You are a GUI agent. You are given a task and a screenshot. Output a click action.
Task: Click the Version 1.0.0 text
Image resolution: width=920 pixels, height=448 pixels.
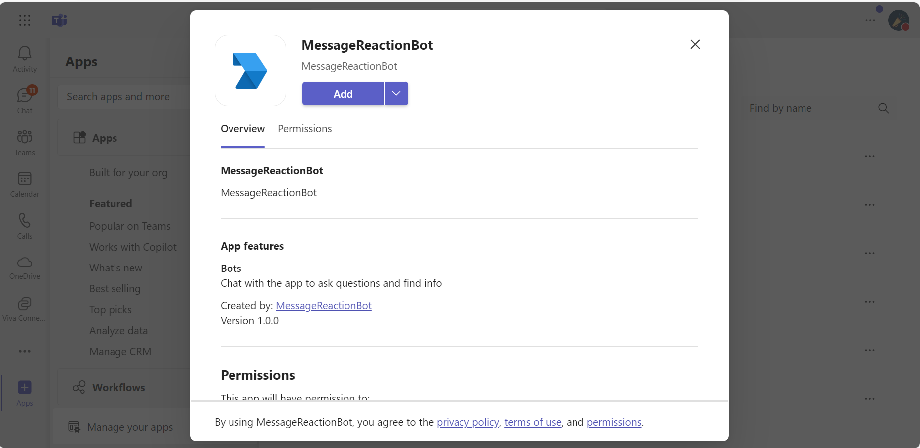pyautogui.click(x=249, y=321)
